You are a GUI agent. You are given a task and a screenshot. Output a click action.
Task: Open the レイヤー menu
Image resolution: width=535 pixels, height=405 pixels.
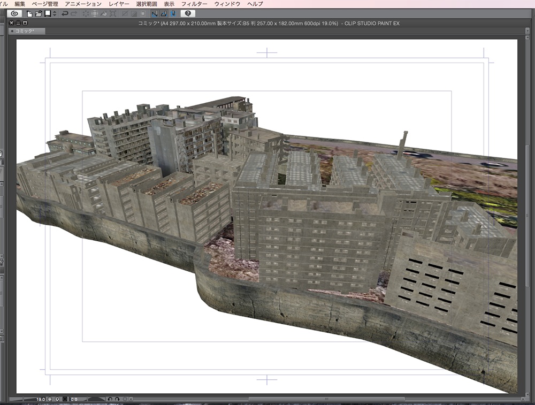tap(119, 4)
